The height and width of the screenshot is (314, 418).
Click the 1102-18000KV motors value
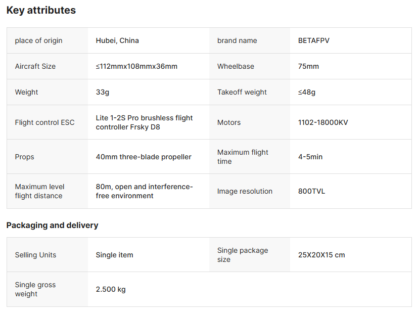pos(323,122)
